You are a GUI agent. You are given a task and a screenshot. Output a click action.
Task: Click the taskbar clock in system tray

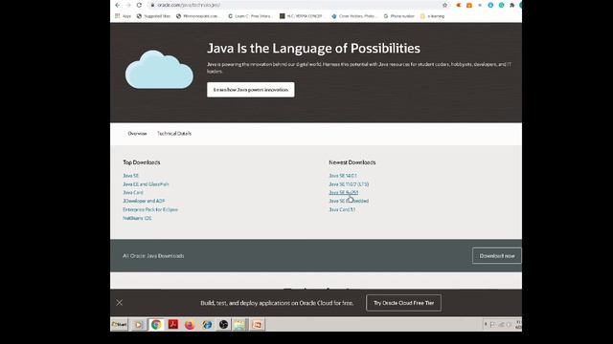click(518, 325)
